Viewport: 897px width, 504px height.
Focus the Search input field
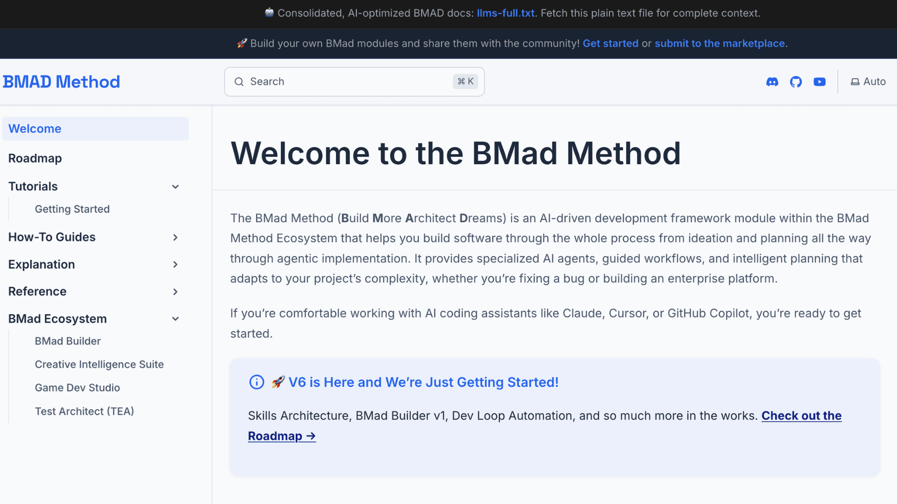(x=354, y=82)
